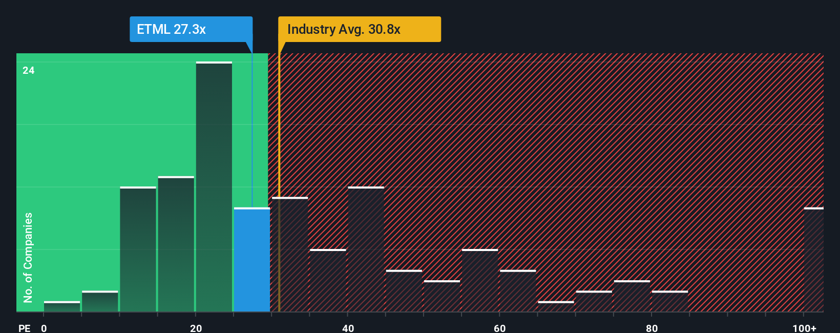The height and width of the screenshot is (333, 840).
Task: Click the x-axis tick label 0
Action: point(44,328)
